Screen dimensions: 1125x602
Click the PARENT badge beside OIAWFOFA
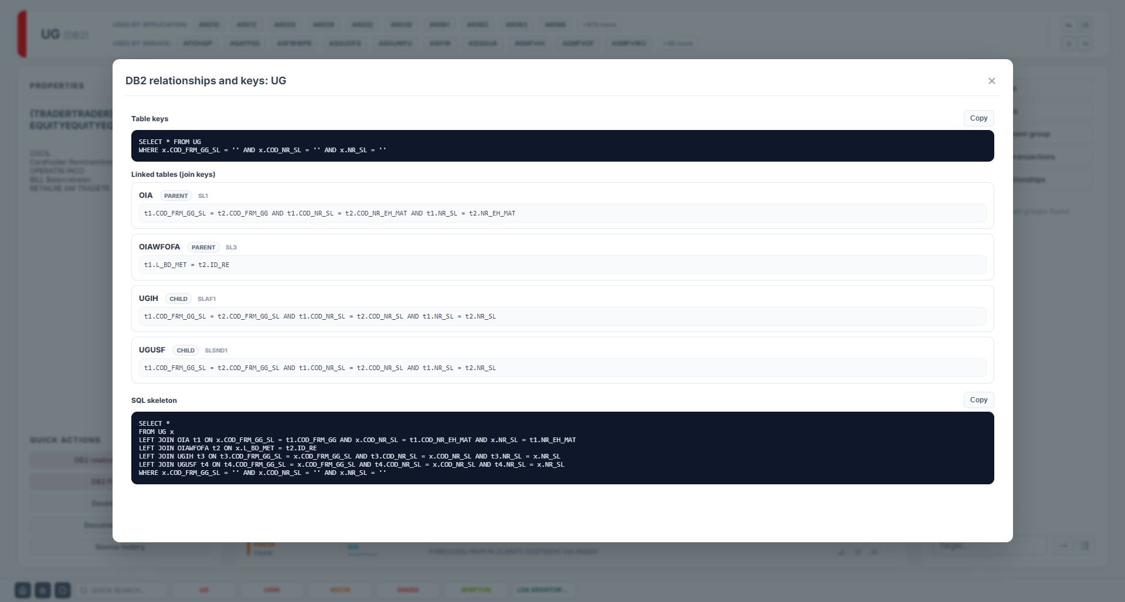tap(203, 247)
